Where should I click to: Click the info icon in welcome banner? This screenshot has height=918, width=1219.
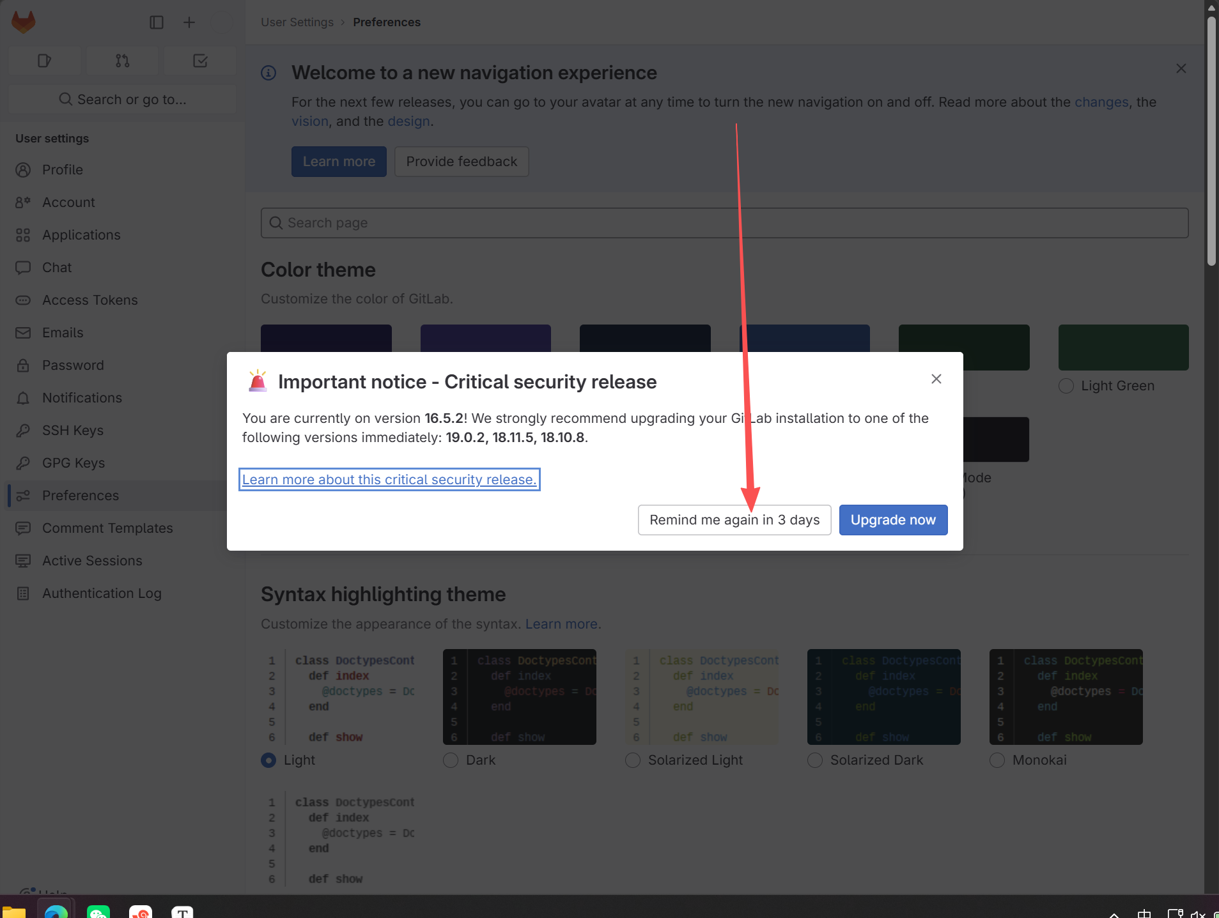click(268, 73)
